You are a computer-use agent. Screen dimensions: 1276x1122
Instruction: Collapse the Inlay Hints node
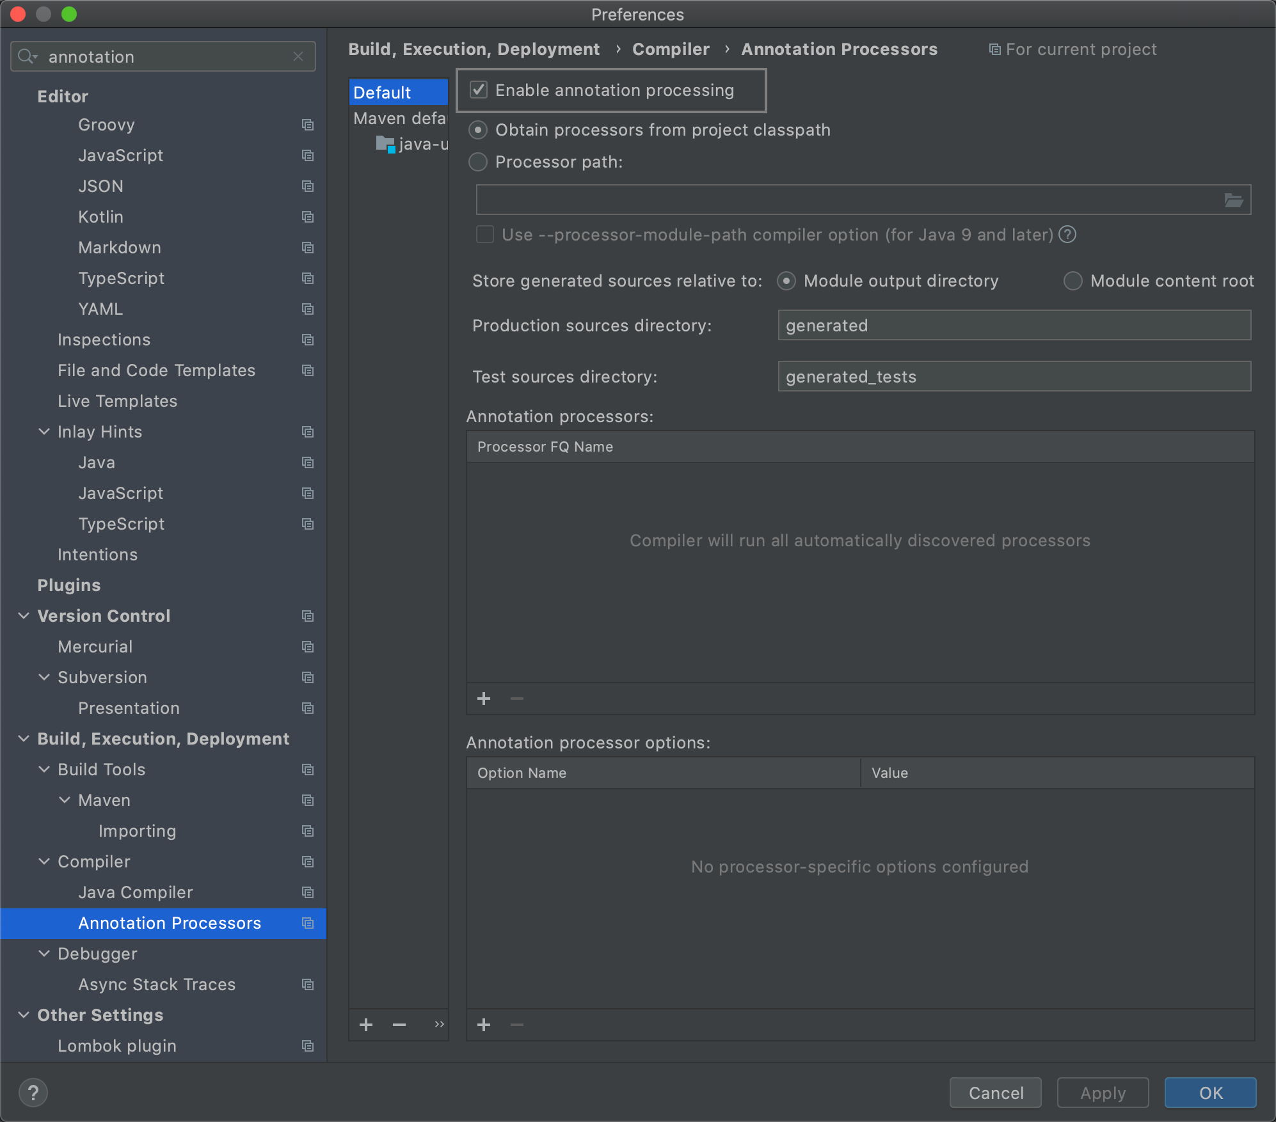tap(44, 432)
